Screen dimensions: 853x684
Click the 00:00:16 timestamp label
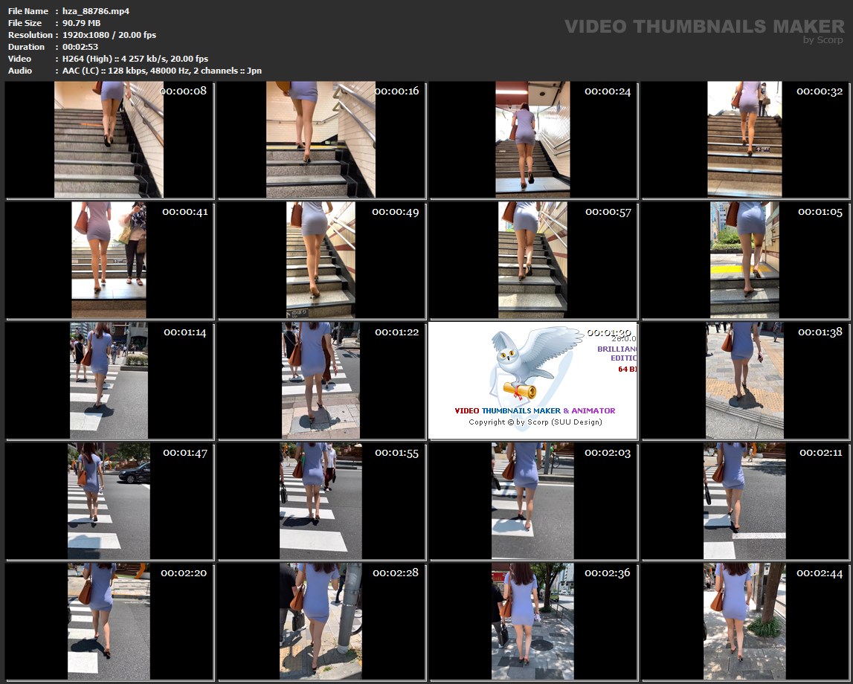396,91
